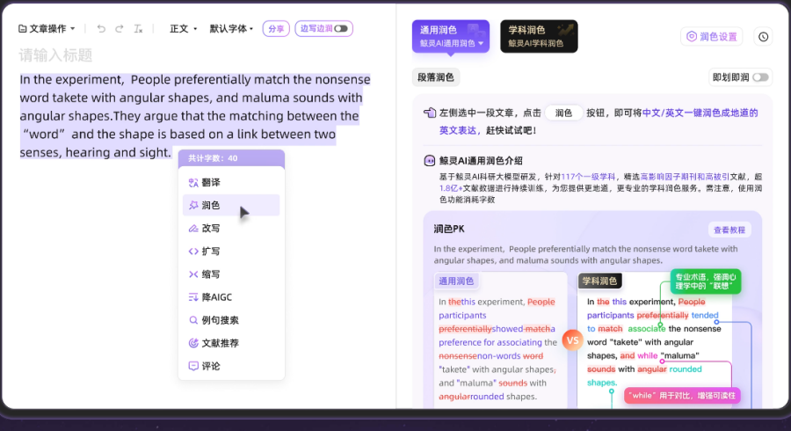
Task: Clear text formatting icon
Action: coord(138,29)
